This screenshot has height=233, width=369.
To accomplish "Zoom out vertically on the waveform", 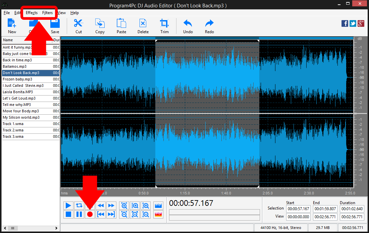I will click(x=146, y=214).
